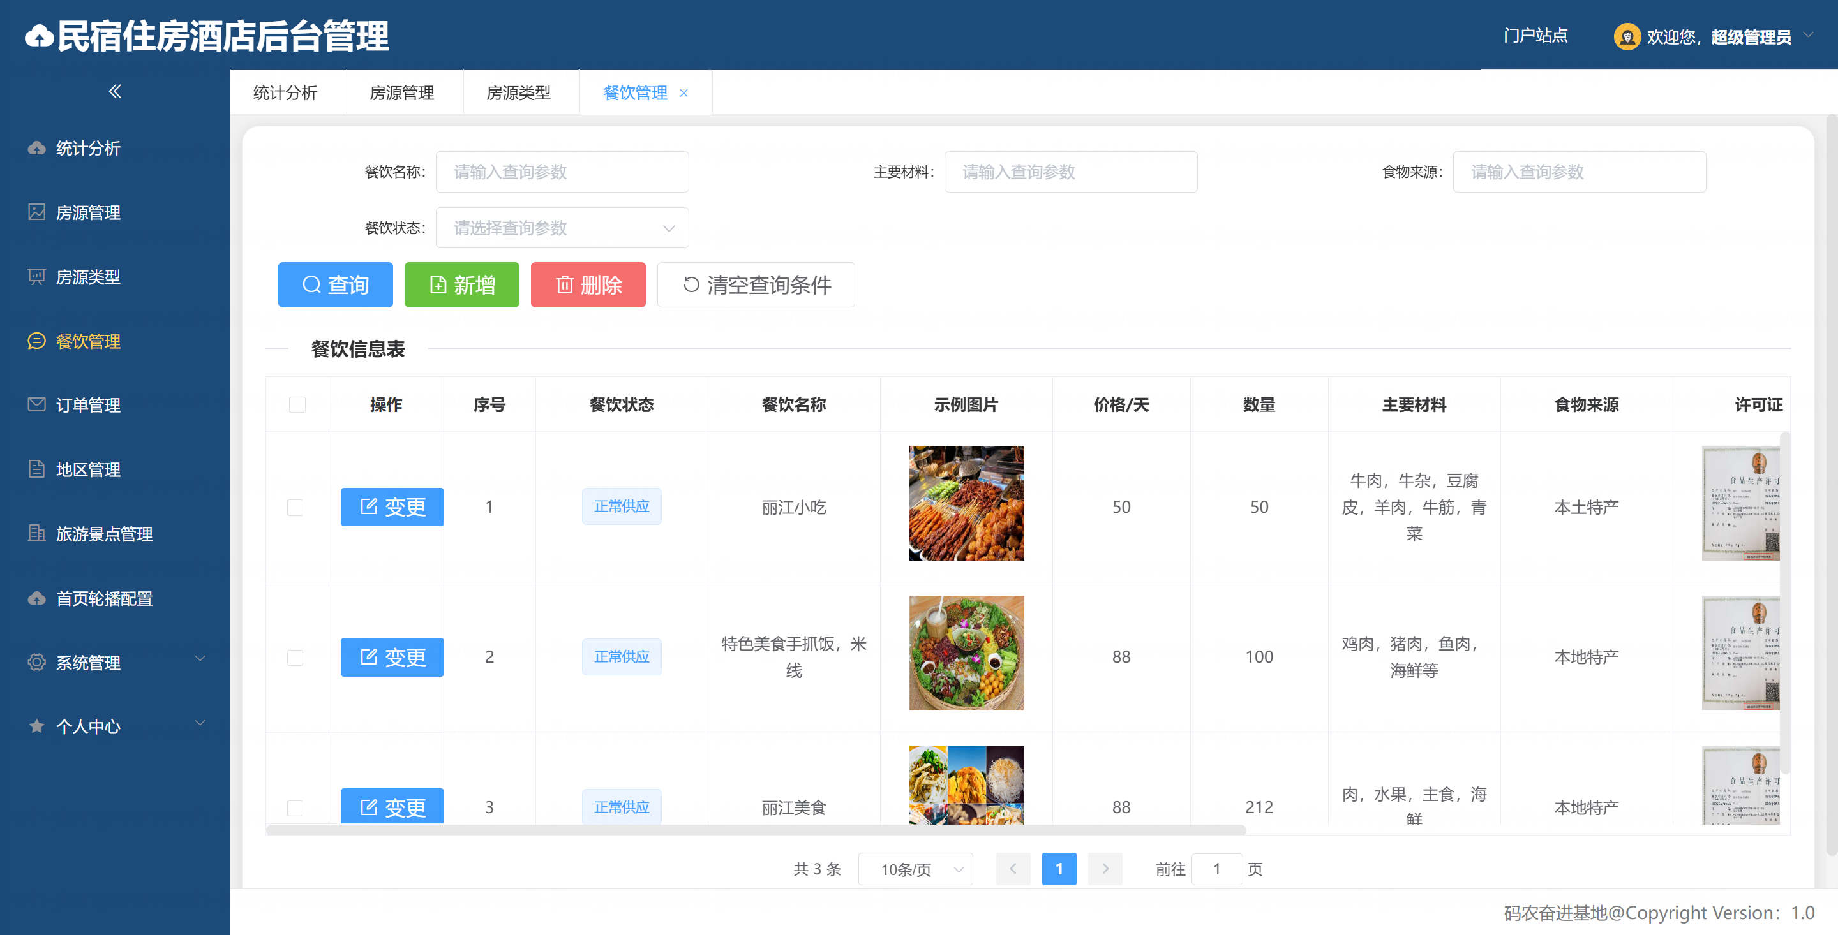Toggle the select-all checkbox in table header

pos(297,404)
